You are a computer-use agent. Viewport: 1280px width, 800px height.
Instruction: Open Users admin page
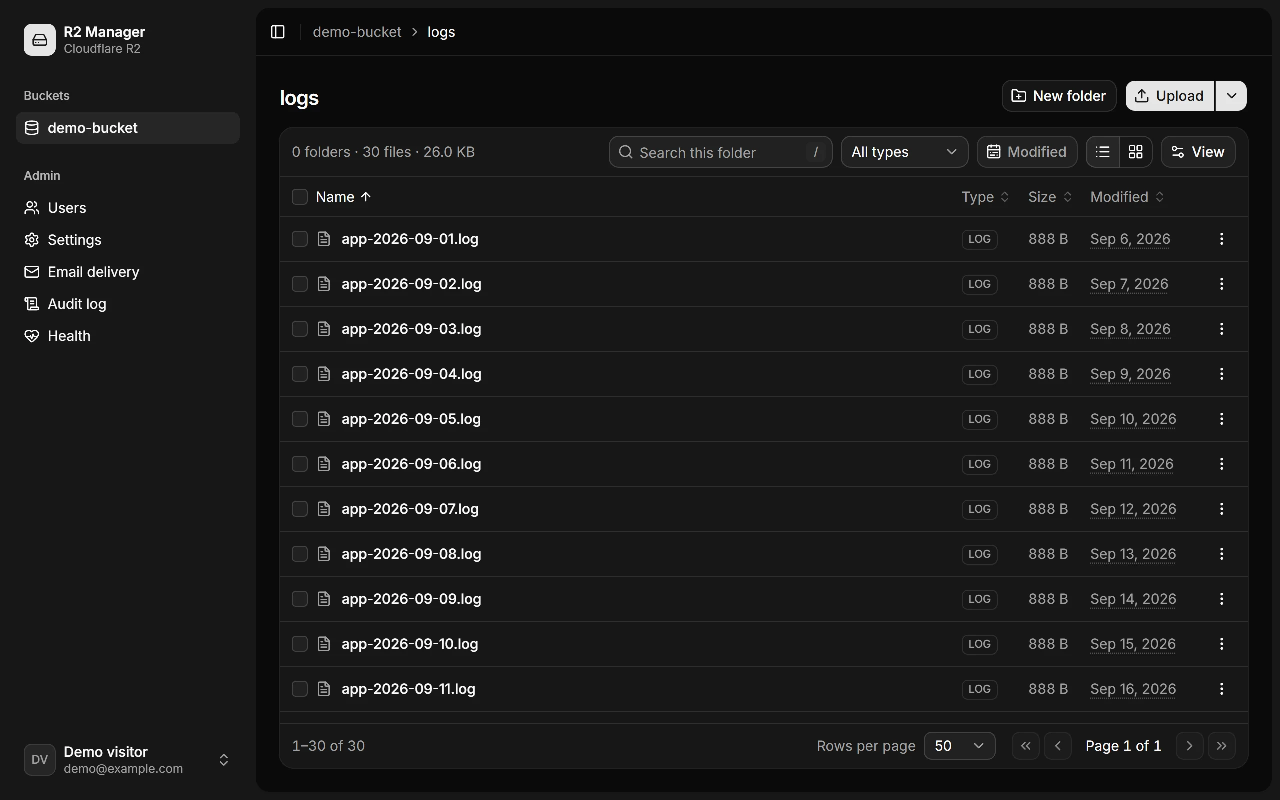(127, 208)
